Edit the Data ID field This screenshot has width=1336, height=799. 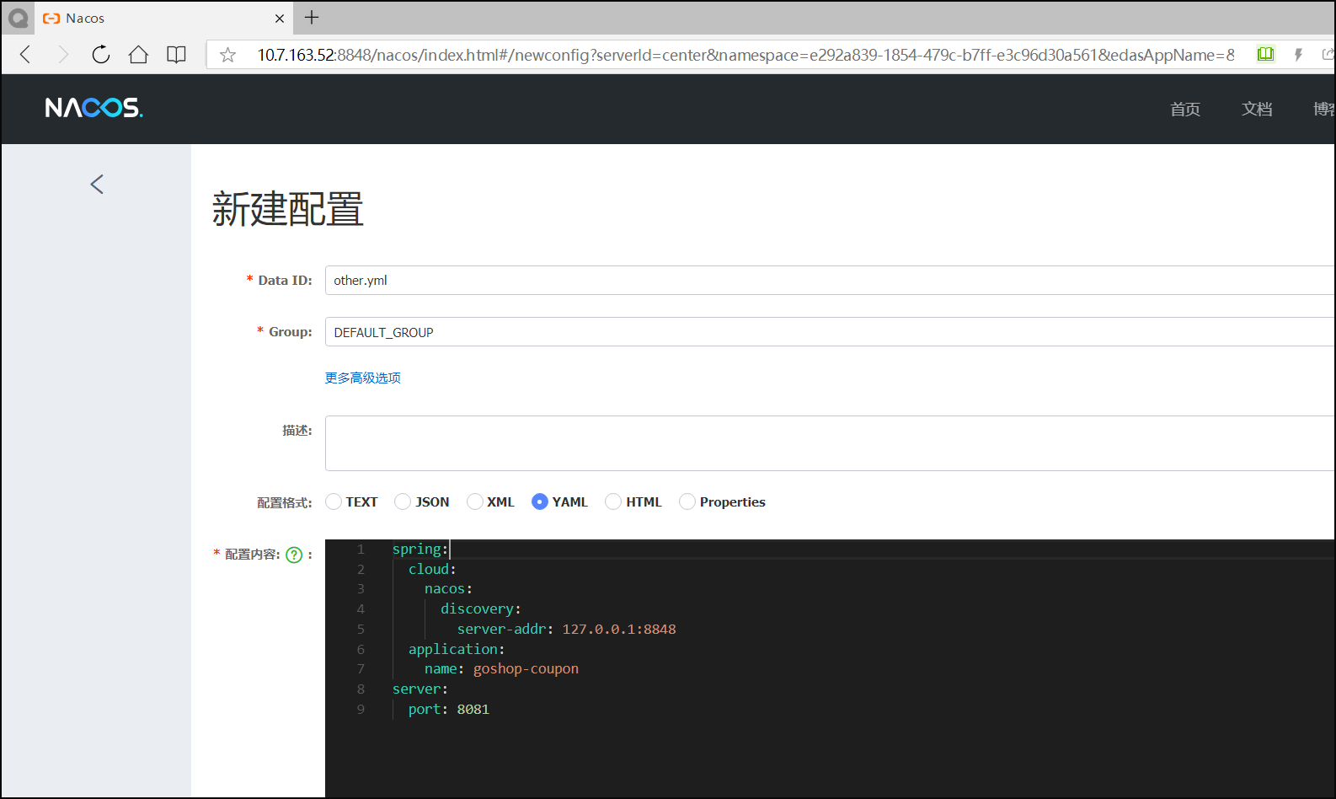830,281
